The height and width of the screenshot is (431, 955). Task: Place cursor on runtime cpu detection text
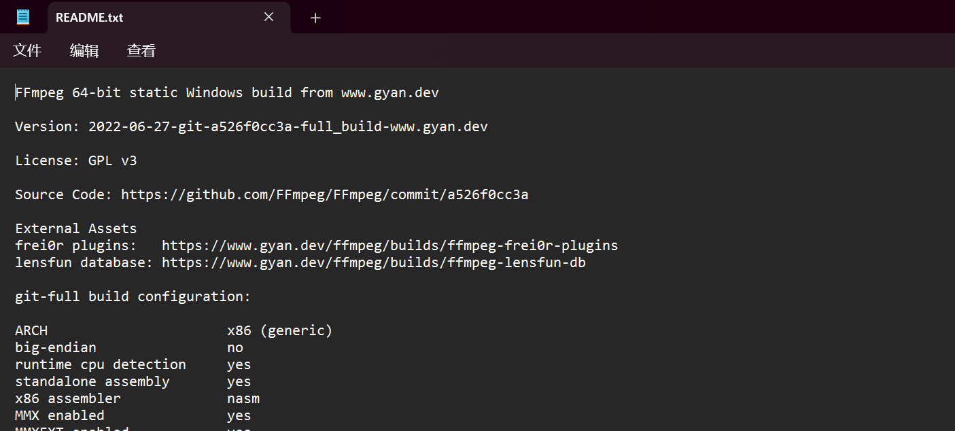pyautogui.click(x=101, y=364)
